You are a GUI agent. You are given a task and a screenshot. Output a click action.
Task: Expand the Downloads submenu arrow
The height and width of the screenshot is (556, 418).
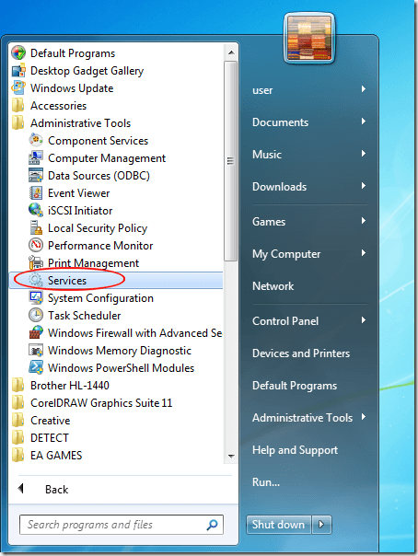pyautogui.click(x=363, y=185)
